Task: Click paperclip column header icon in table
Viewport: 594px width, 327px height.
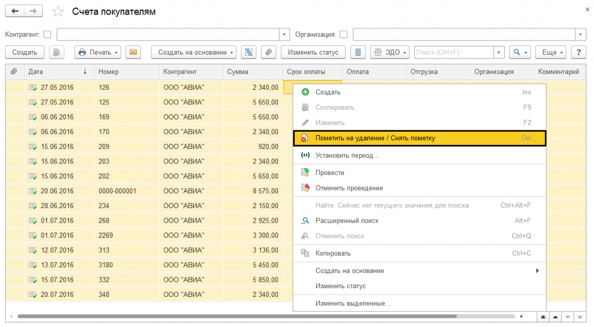Action: [14, 71]
